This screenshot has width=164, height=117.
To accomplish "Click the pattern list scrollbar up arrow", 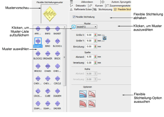I will (65, 27).
